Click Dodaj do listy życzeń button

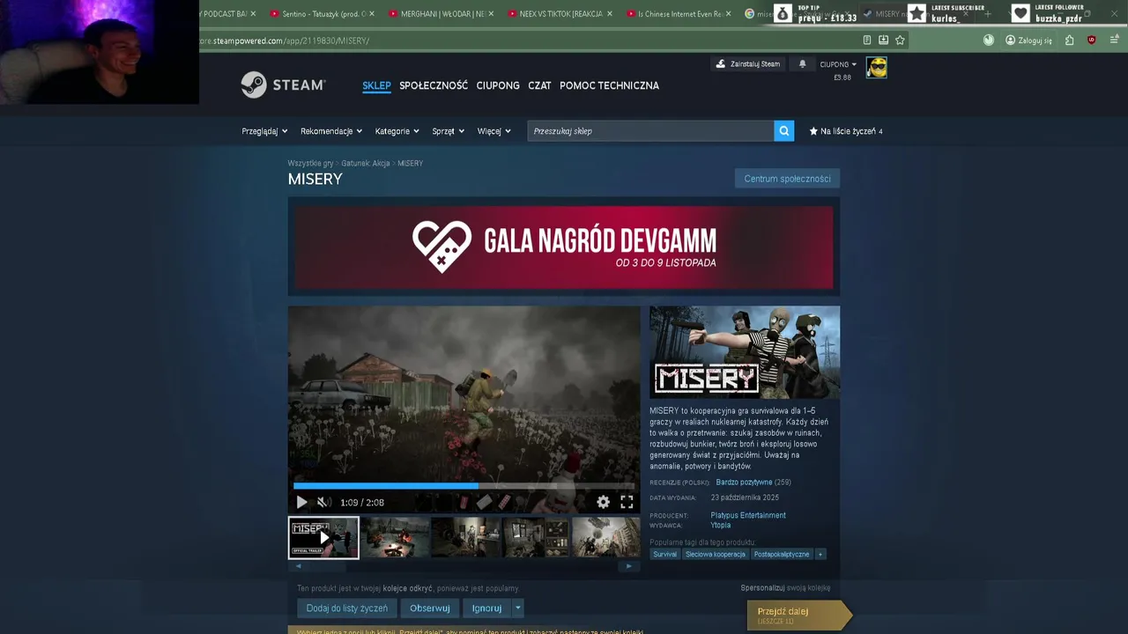coord(347,608)
